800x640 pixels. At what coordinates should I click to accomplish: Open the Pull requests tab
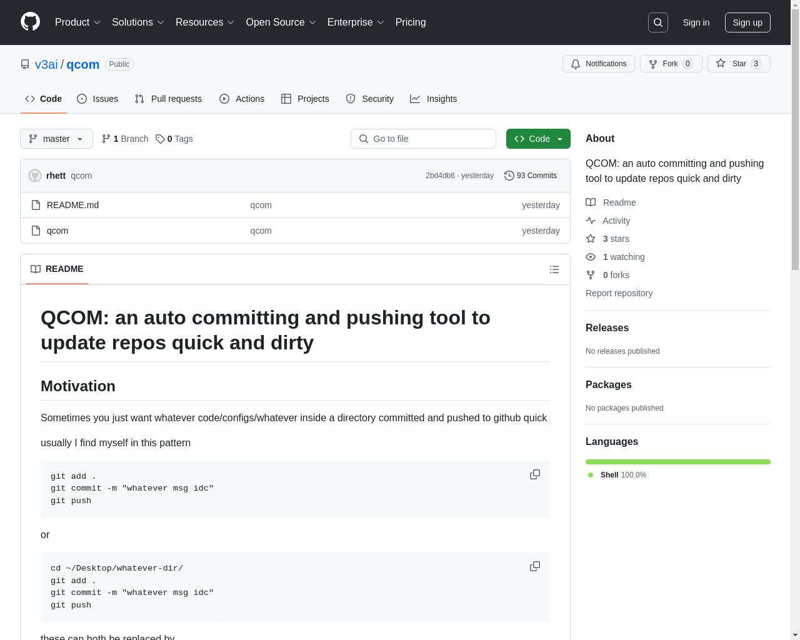[x=168, y=99]
